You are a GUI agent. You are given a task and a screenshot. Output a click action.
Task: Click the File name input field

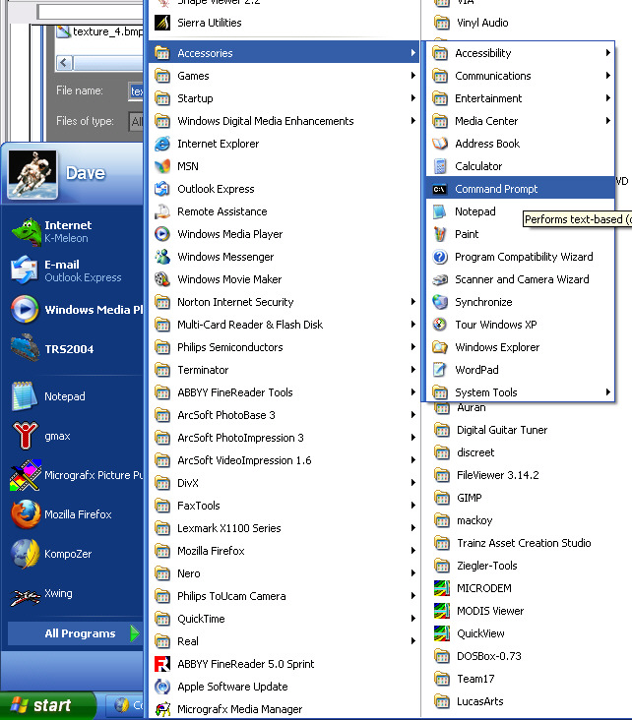pyautogui.click(x=136, y=90)
